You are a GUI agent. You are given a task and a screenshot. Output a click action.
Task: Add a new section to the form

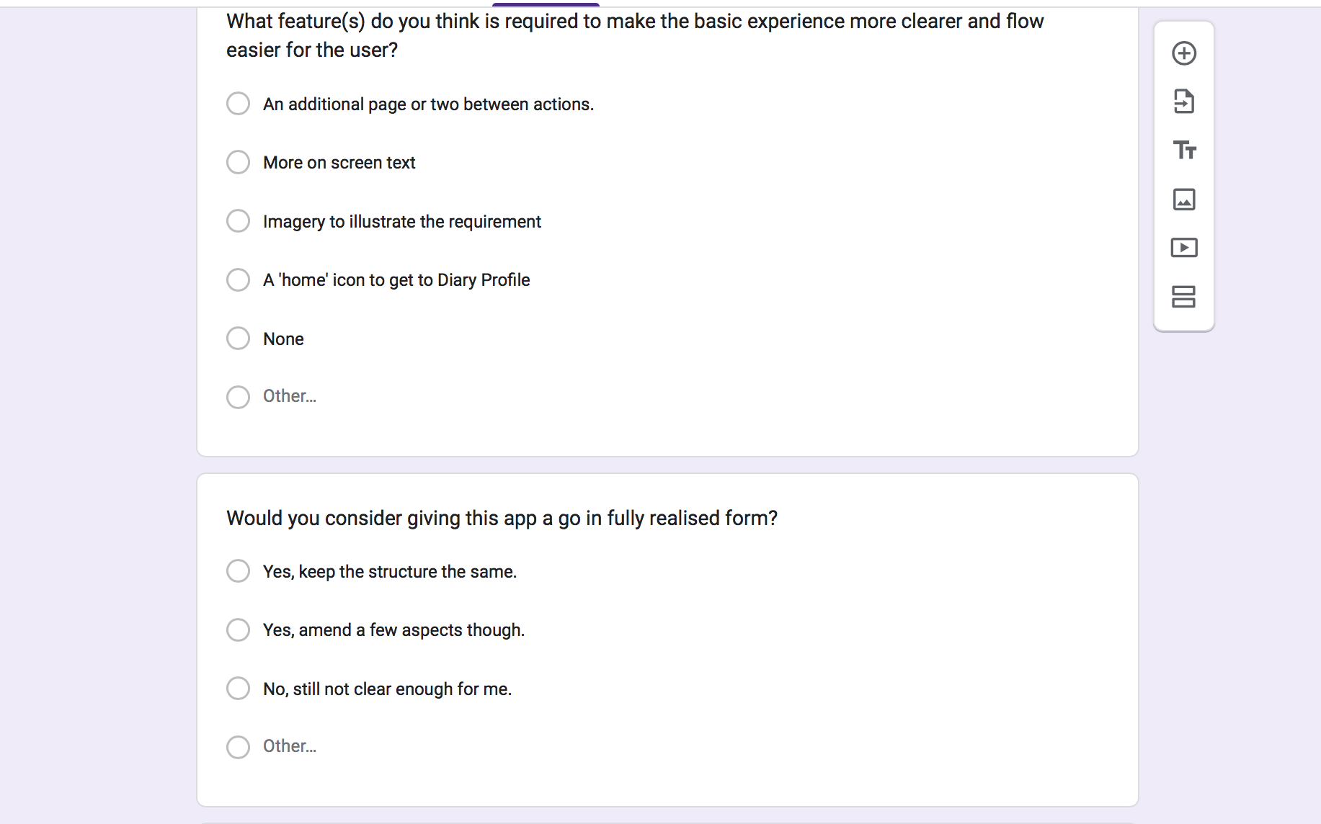click(1184, 297)
